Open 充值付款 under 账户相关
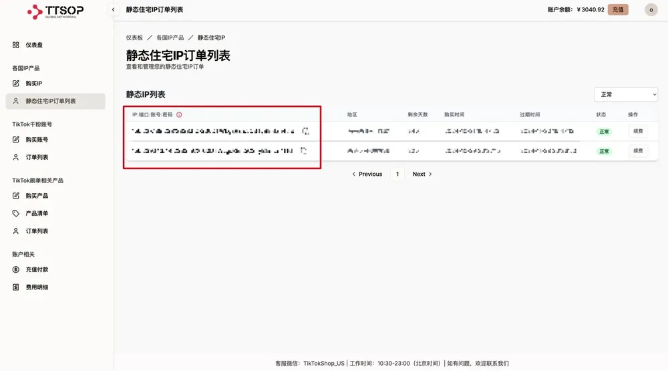This screenshot has height=371, width=668. (x=37, y=269)
